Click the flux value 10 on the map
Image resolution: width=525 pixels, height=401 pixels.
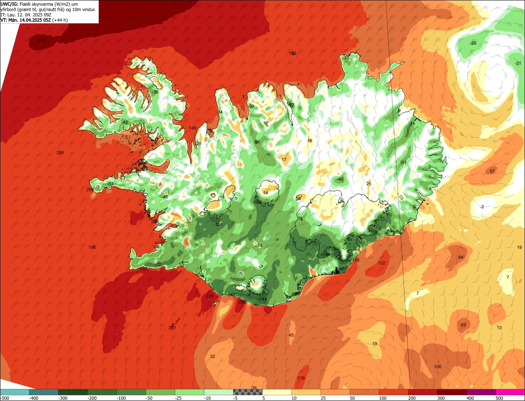499,328
